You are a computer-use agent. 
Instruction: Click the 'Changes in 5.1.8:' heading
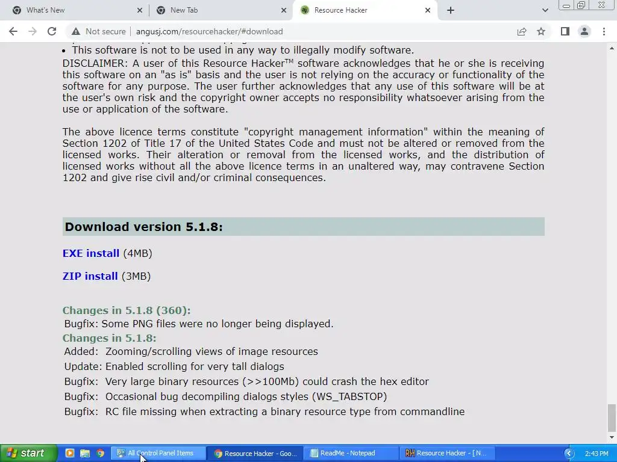(110, 338)
